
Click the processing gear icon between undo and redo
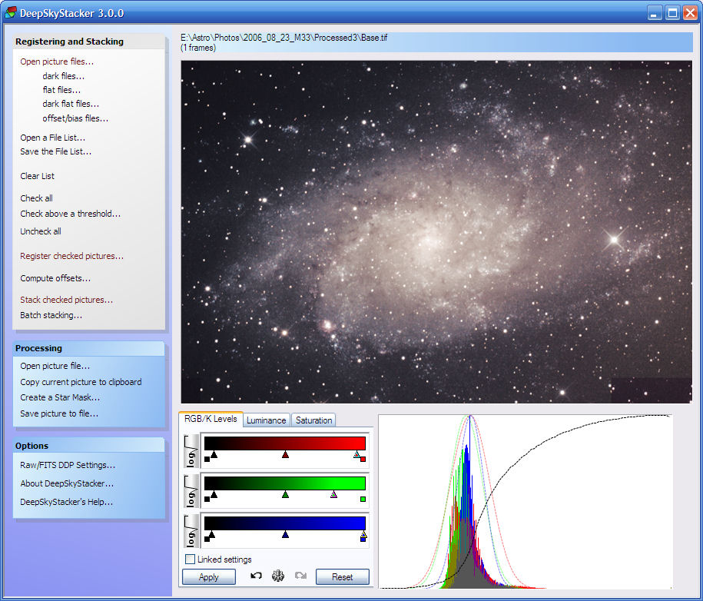[277, 576]
